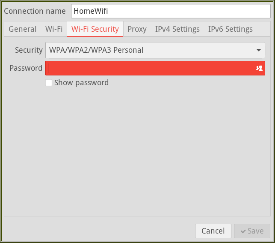Click the Save button
The height and width of the screenshot is (243, 275).
click(x=252, y=231)
